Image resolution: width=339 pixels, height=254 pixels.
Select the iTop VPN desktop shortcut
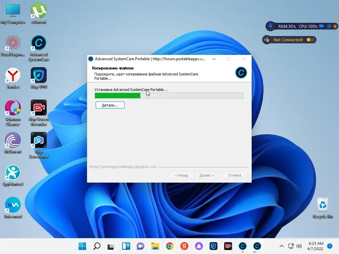(x=39, y=78)
